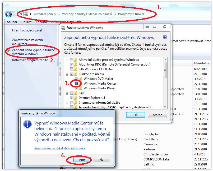Enable the Hry checkbox
213x171 pixels.
[71, 93]
